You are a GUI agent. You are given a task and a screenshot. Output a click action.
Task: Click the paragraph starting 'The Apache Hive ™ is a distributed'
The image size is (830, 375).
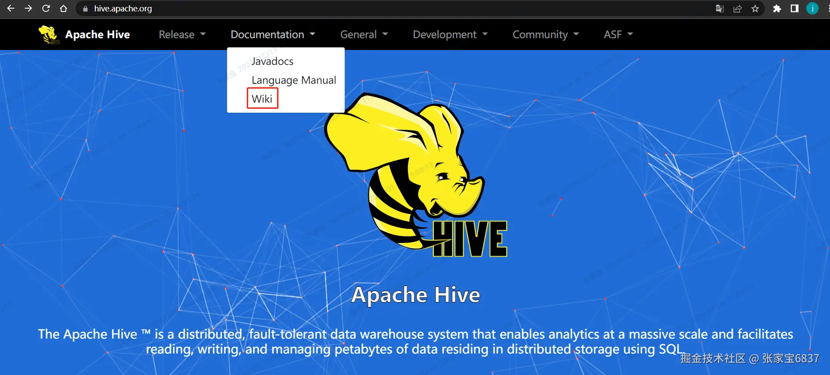415,342
